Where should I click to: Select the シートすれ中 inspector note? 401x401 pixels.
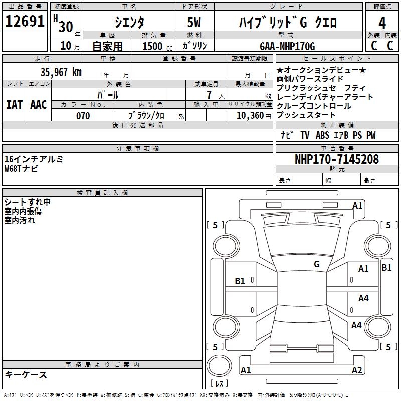tap(28, 202)
